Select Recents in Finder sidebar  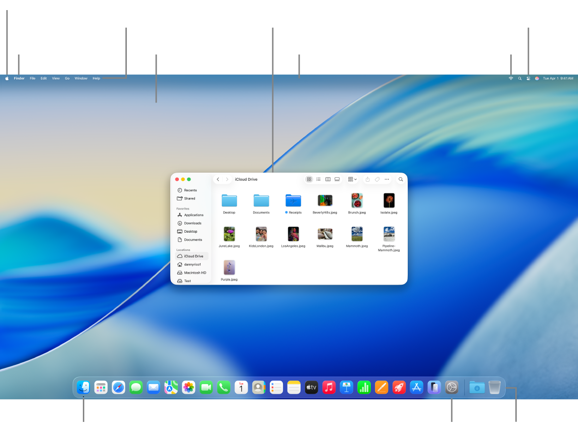click(x=191, y=190)
